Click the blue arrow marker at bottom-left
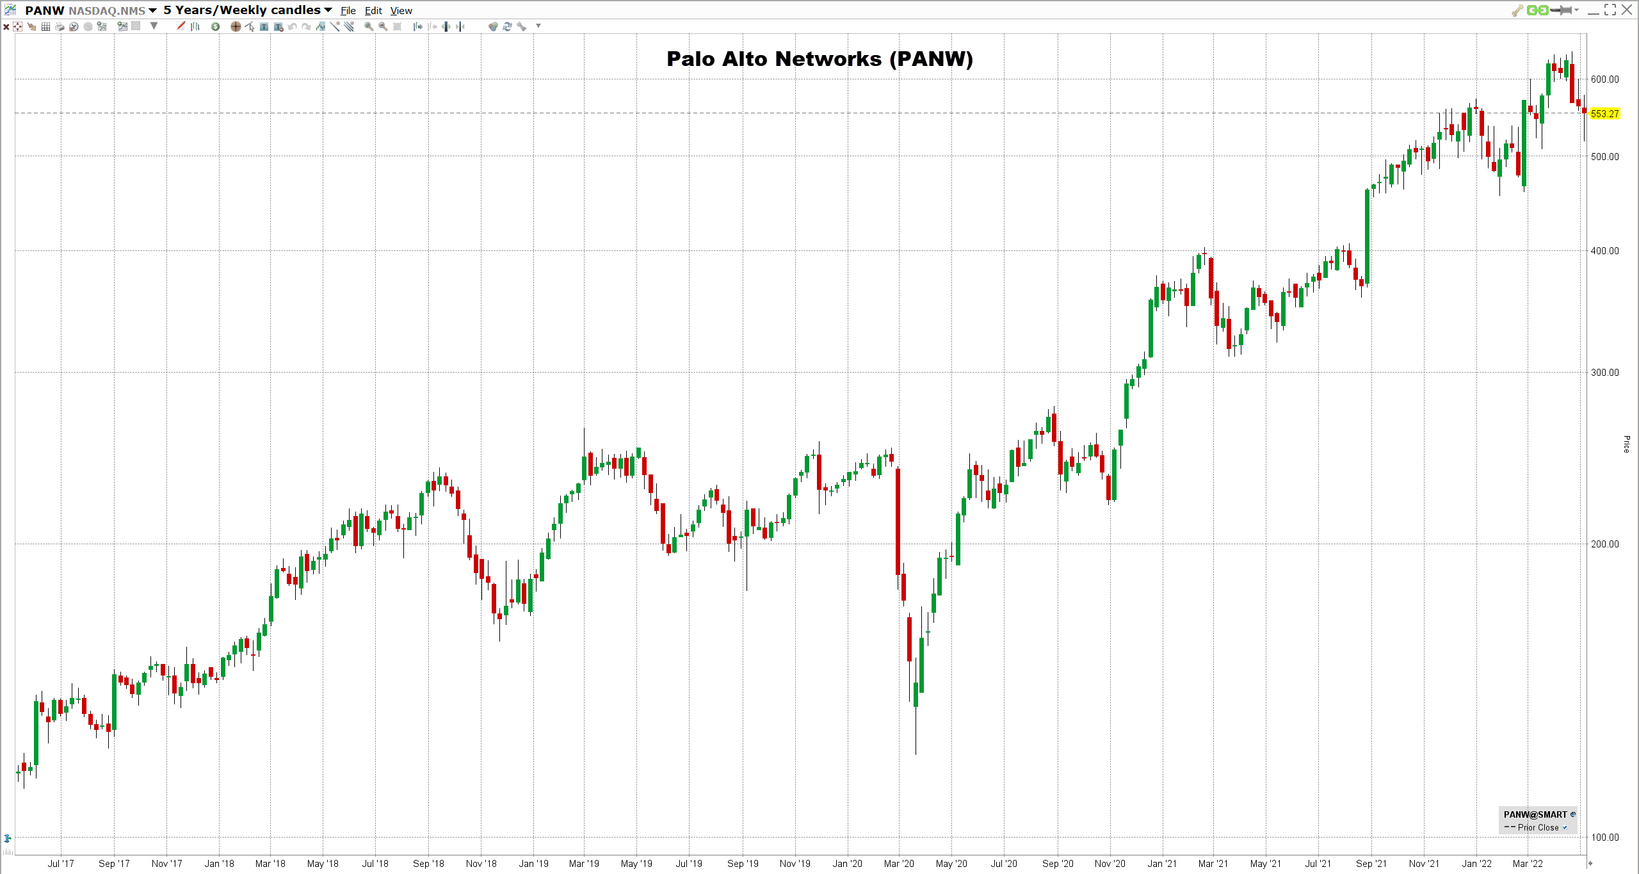 (8, 838)
